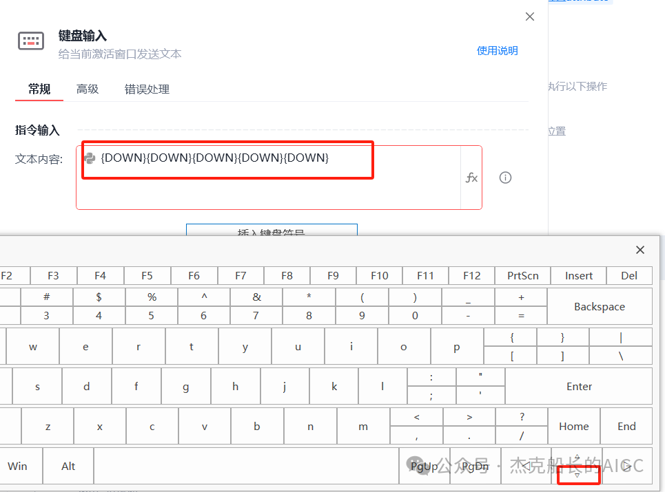Click the F8 key
Screen dimensions: 665x492
287,276
